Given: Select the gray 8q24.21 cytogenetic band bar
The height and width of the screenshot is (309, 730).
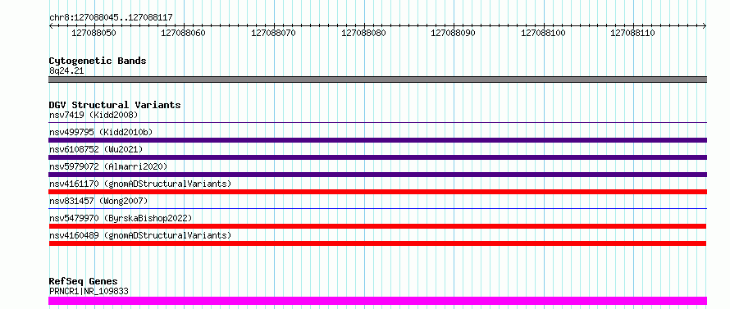Looking at the screenshot, I should point(377,80).
